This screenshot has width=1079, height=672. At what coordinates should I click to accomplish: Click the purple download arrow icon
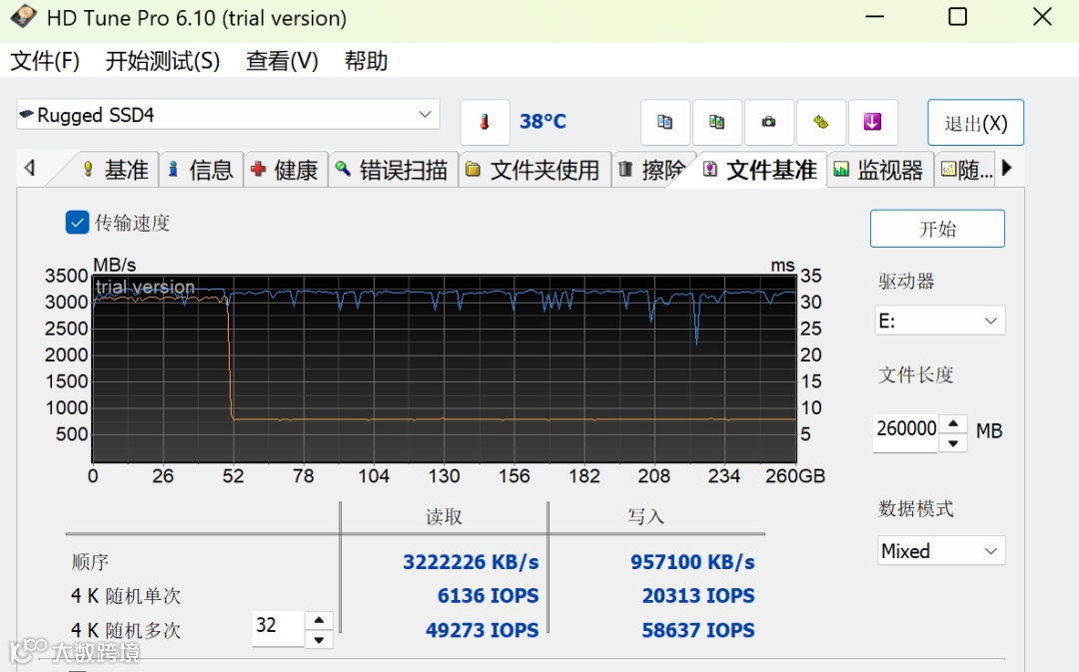click(x=873, y=122)
